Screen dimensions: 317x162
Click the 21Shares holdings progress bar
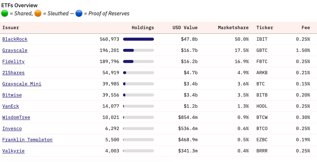pos(138,73)
